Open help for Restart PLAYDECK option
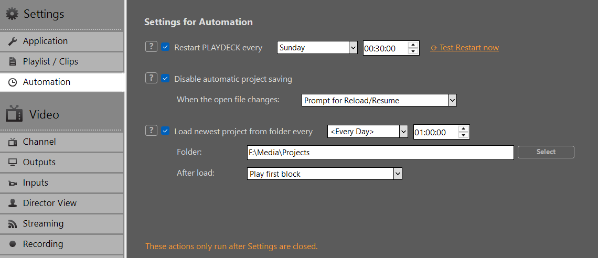Viewport: 598px width, 258px height. (x=151, y=47)
